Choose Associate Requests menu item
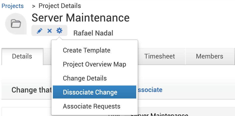 click(92, 106)
